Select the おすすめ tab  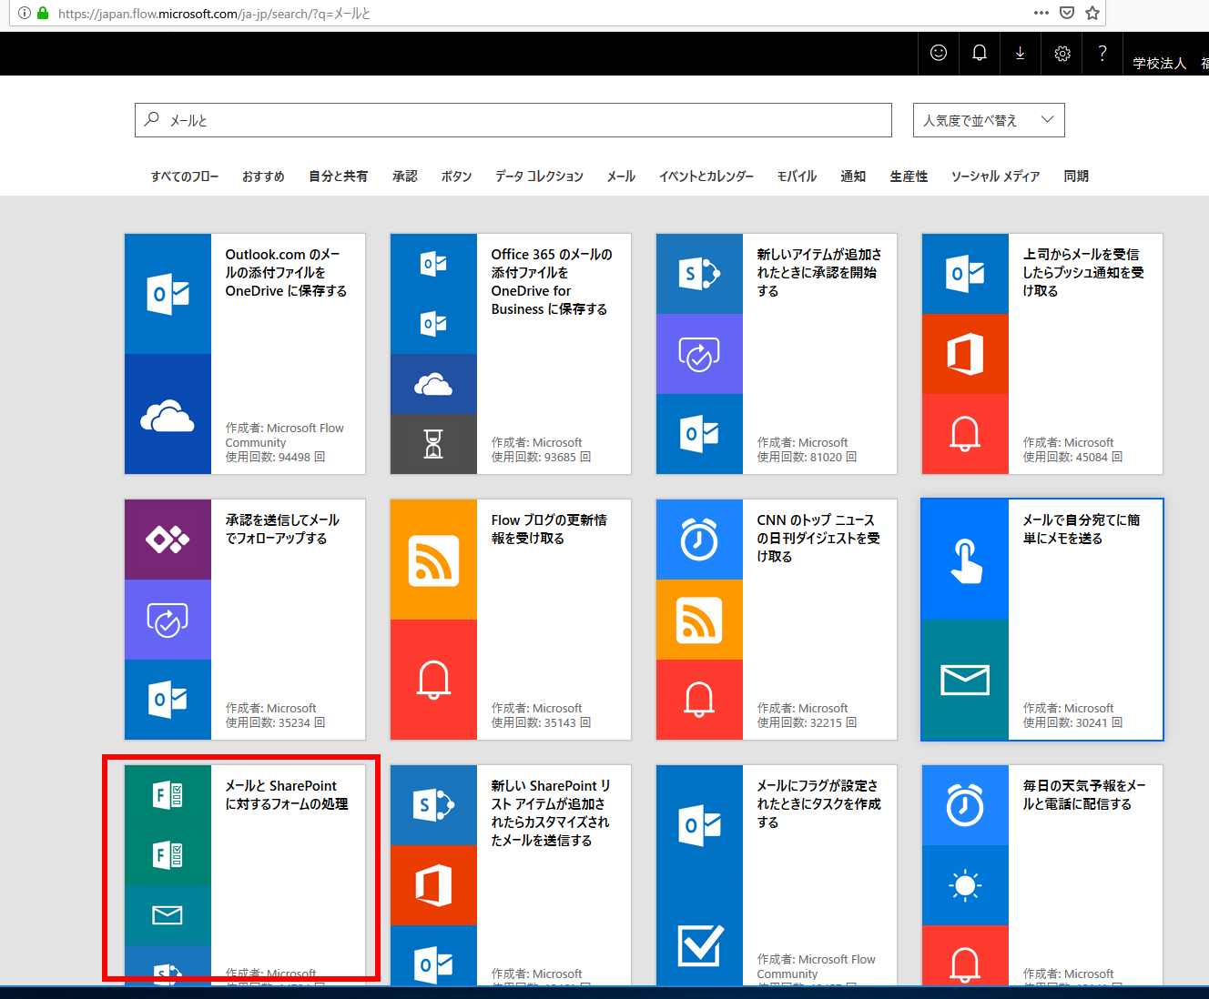[263, 177]
